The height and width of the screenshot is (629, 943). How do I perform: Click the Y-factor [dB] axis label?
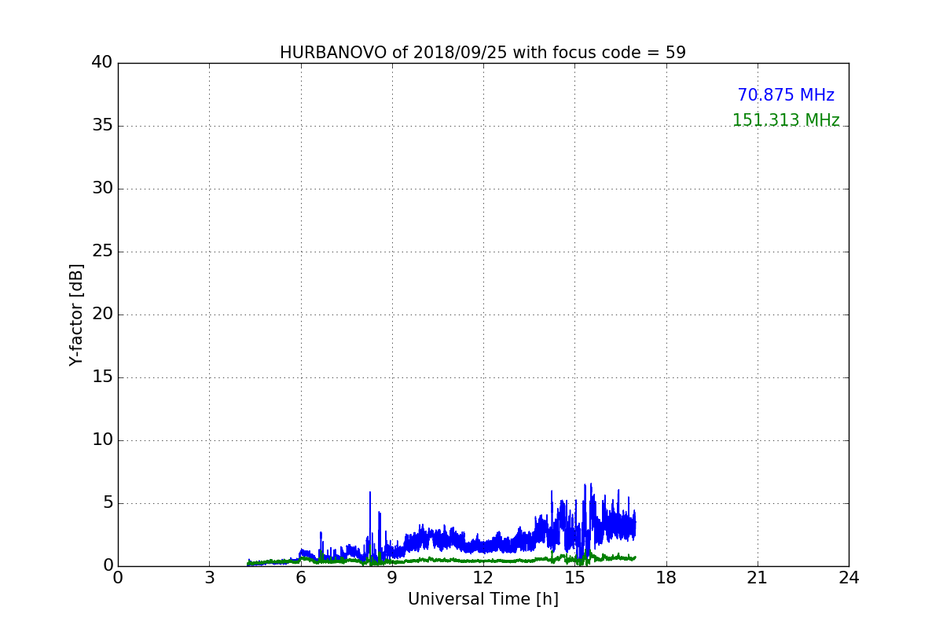[76, 314]
